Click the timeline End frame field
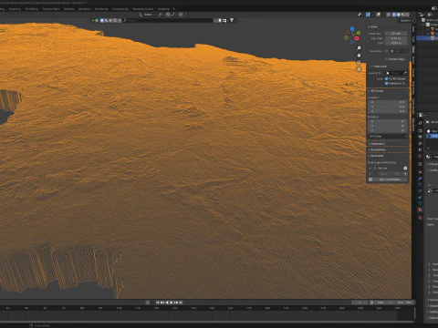 click(403, 302)
